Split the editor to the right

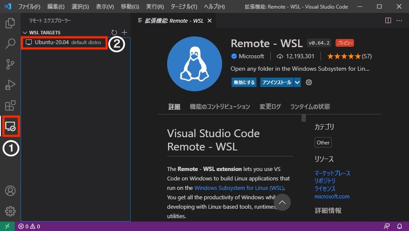(388, 21)
